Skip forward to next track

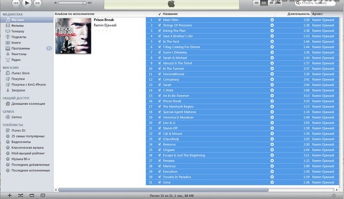coord(38,3)
